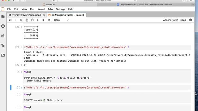The height and width of the screenshot is (111, 198).
Task: Click the unexecuted hdfs dfs -ls cell
Action: click(107, 88)
